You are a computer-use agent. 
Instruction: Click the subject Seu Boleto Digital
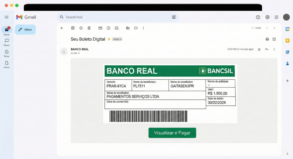(88, 39)
